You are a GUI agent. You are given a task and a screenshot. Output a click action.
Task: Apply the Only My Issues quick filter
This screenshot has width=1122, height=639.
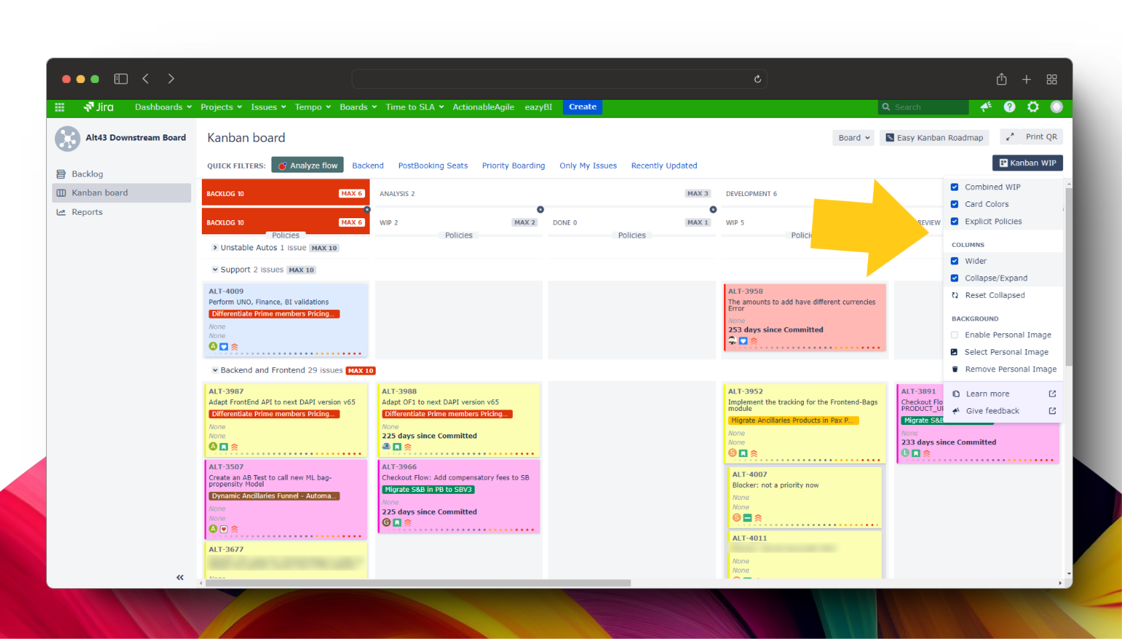point(588,166)
